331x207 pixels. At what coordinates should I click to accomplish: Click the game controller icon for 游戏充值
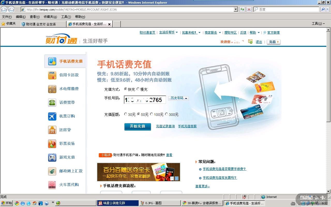52,157
